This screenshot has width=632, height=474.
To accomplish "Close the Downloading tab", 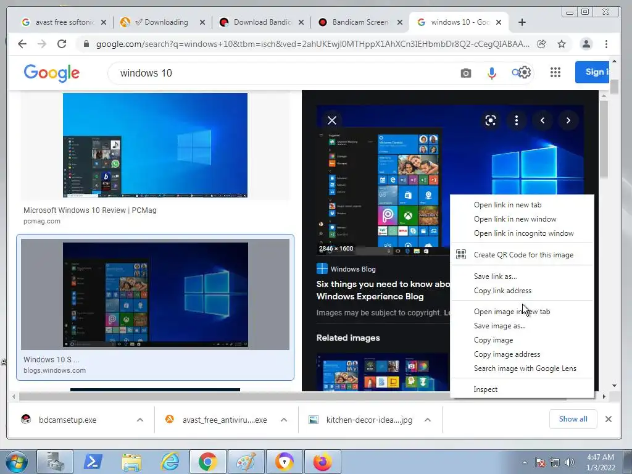I will pyautogui.click(x=202, y=22).
